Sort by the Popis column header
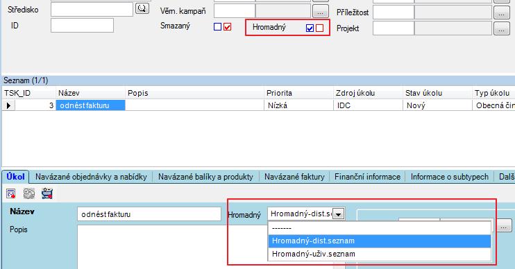This screenshot has width=515, height=269. pos(195,93)
